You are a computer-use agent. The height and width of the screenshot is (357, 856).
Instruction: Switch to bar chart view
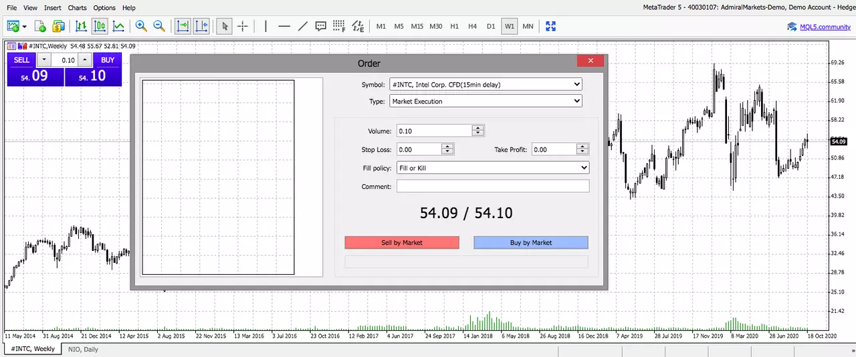81,27
